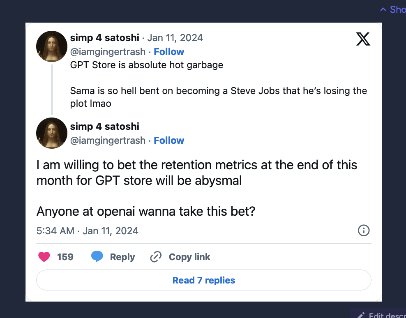Click the Copy link label
Viewport: 406px width, 318px height.
tap(189, 257)
